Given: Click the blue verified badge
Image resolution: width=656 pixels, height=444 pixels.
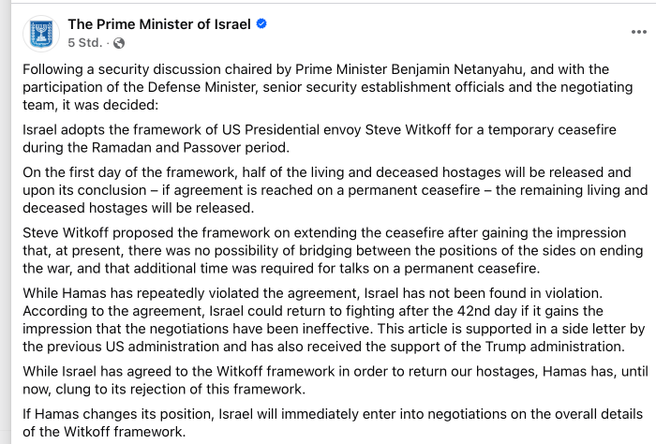Looking at the screenshot, I should (262, 24).
